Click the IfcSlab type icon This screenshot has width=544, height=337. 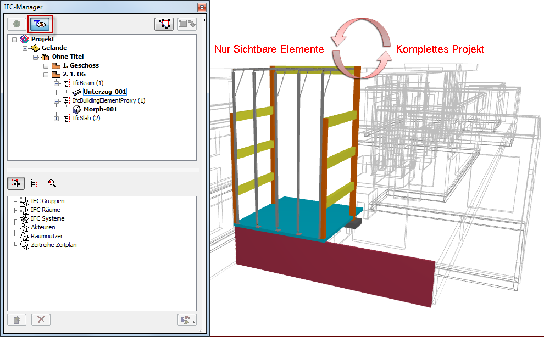pos(66,118)
